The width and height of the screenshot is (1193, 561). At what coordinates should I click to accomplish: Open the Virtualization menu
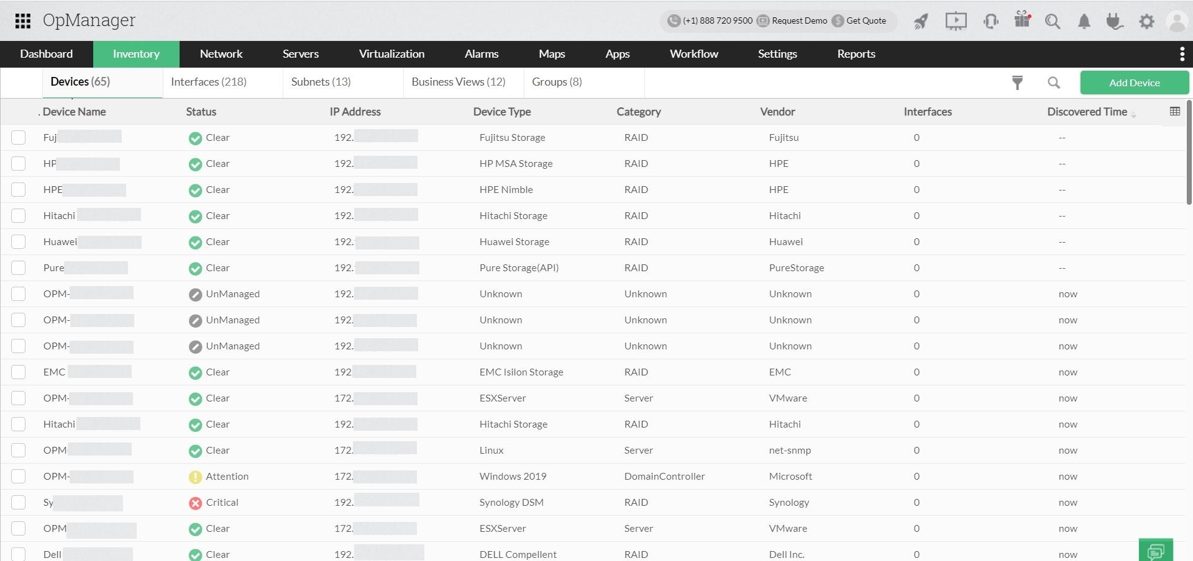(391, 54)
